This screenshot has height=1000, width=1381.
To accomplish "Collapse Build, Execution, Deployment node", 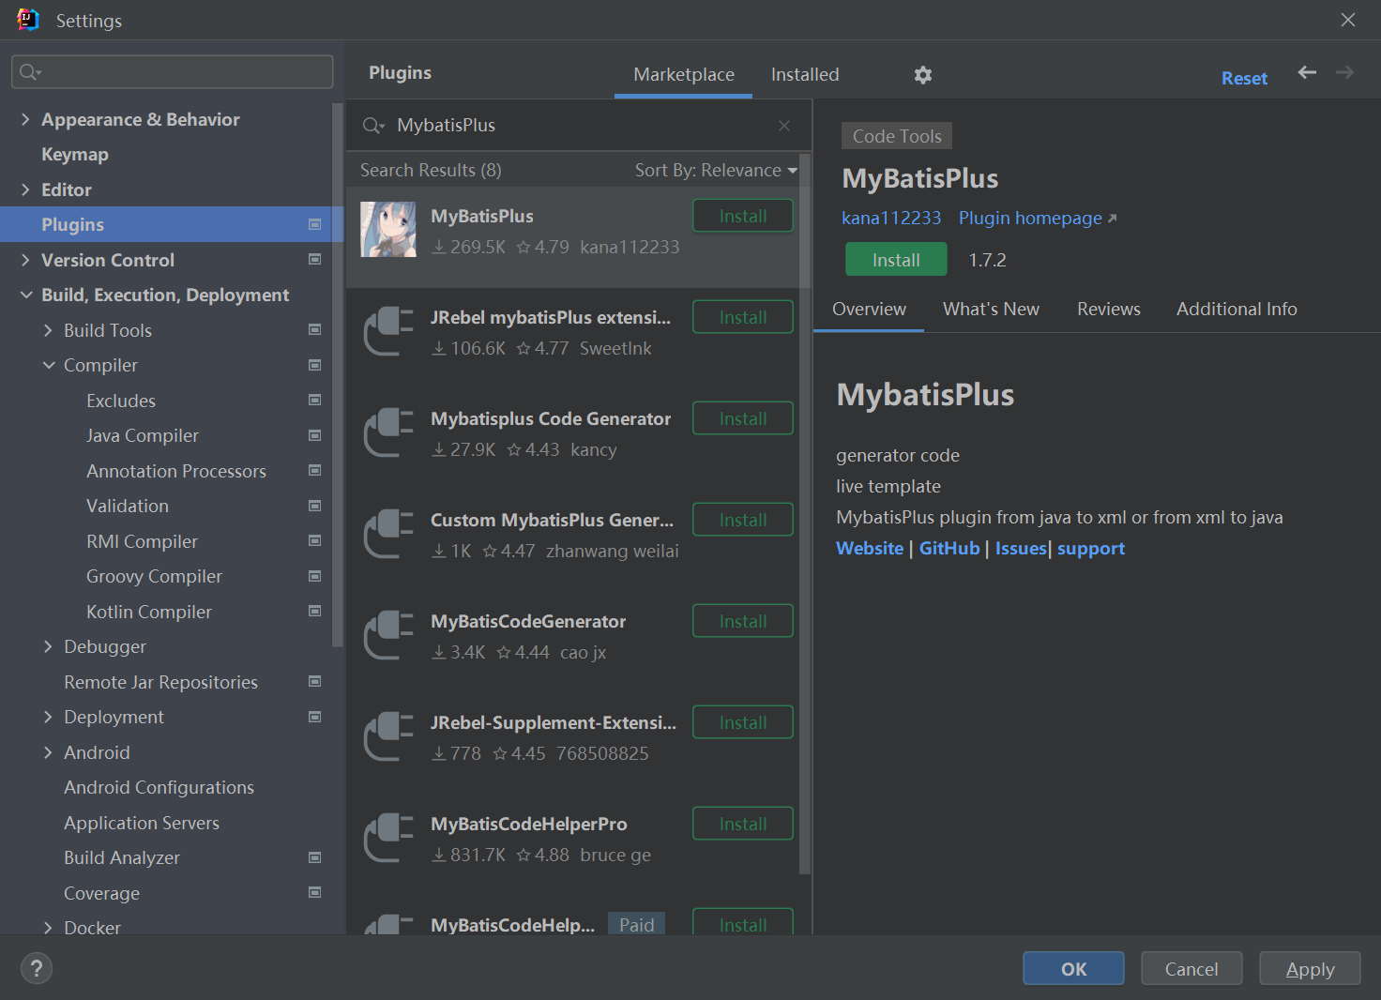I will point(25,295).
